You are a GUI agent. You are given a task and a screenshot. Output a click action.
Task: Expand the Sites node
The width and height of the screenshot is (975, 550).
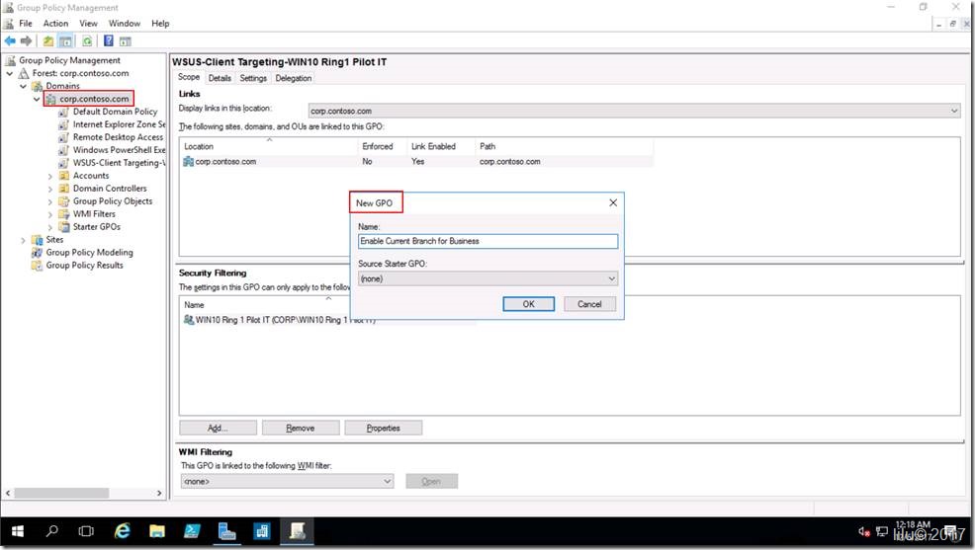tap(23, 240)
